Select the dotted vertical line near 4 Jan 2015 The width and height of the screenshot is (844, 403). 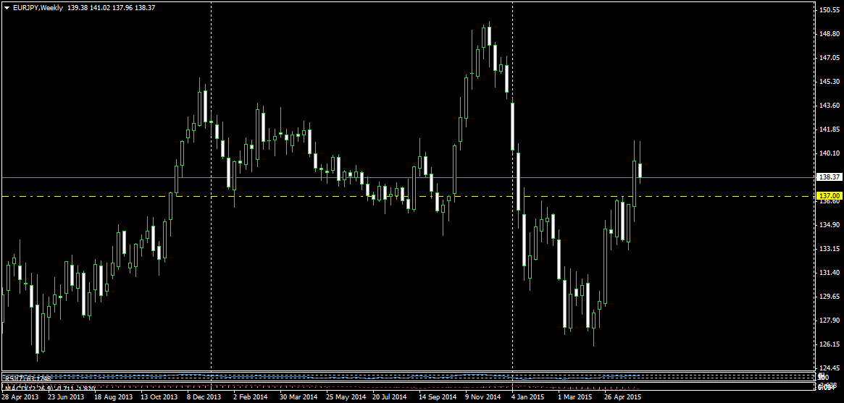tap(512, 187)
